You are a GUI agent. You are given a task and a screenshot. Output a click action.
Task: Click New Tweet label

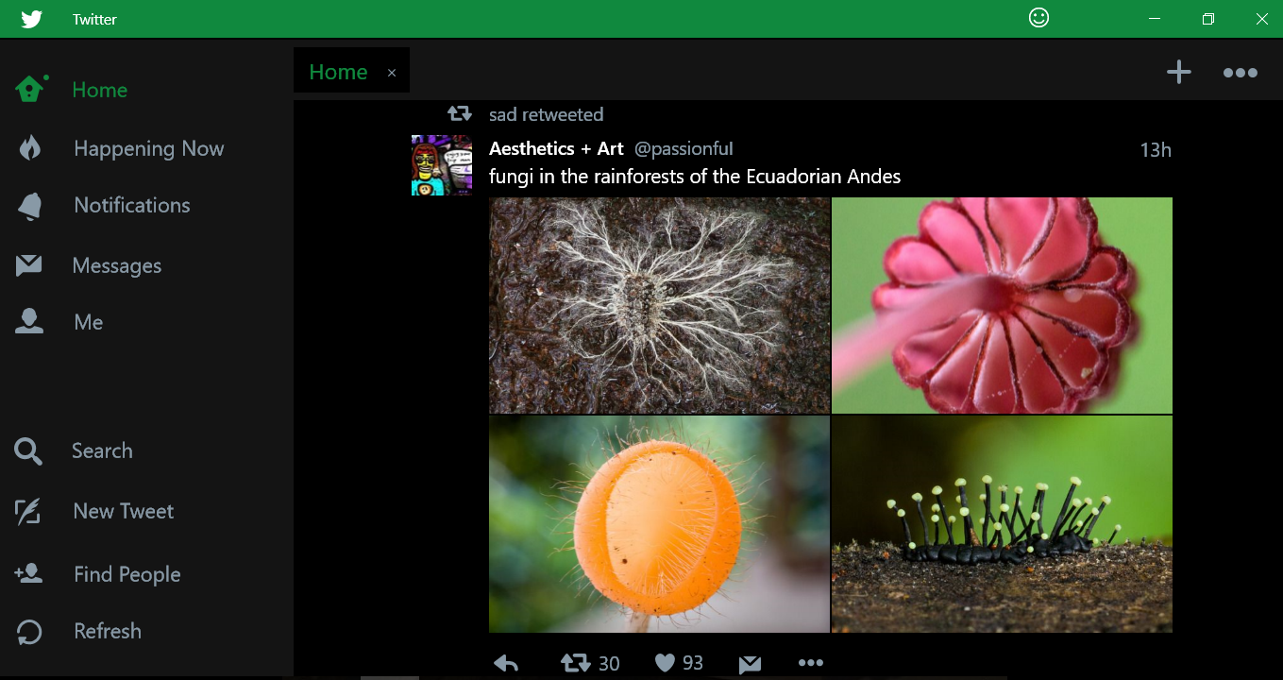click(x=124, y=511)
